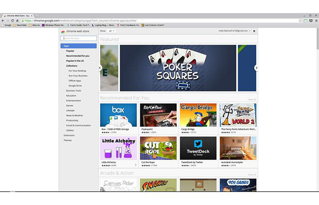This screenshot has height=205, width=319.
Task: Select Google Drive collection
Action: click(x=75, y=86)
